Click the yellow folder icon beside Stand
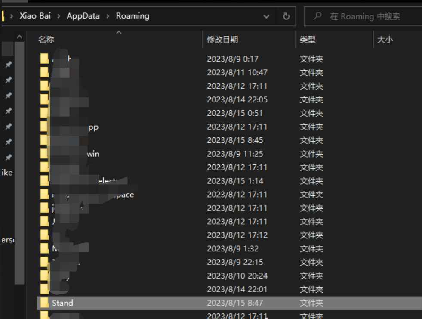 tap(45, 303)
